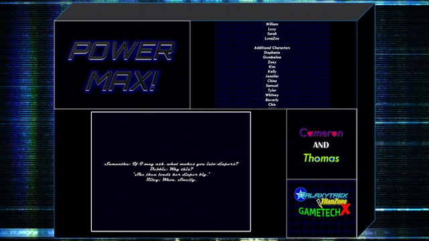The width and height of the screenshot is (429, 241).
Task: Click the line 'Debbie: Why this?'
Action: coord(172,169)
